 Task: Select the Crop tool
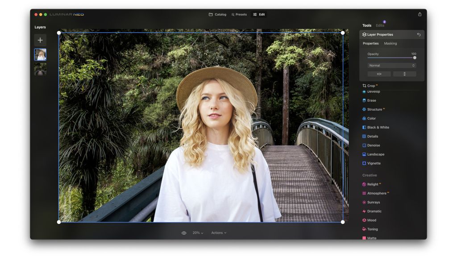[x=372, y=86]
